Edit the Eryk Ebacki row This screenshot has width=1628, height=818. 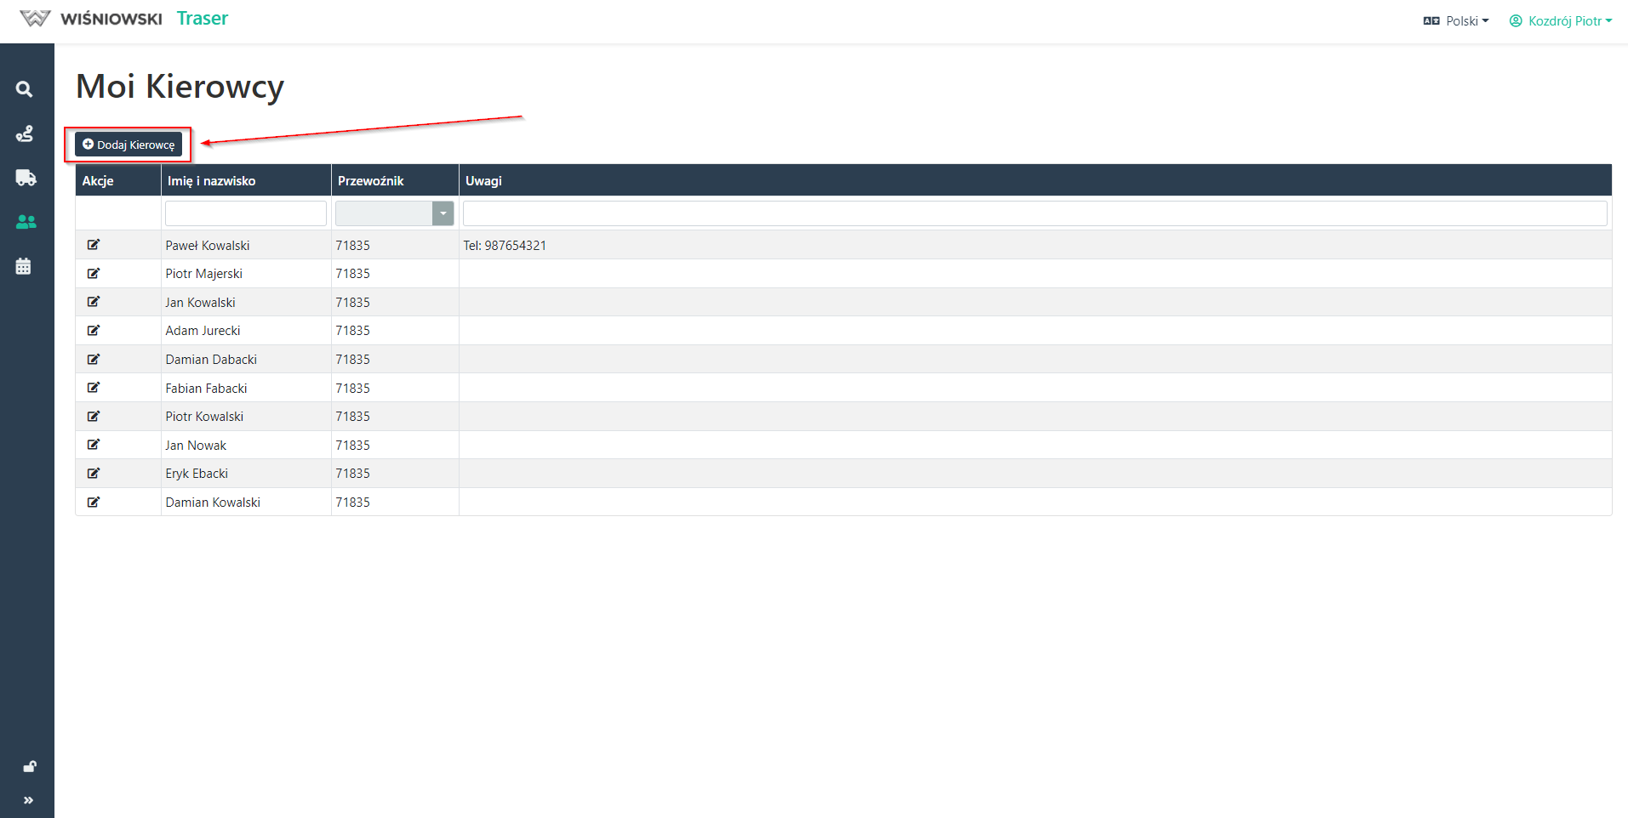94,474
